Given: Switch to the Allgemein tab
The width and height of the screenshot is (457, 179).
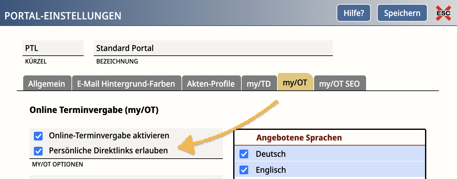Looking at the screenshot, I should [47, 84].
